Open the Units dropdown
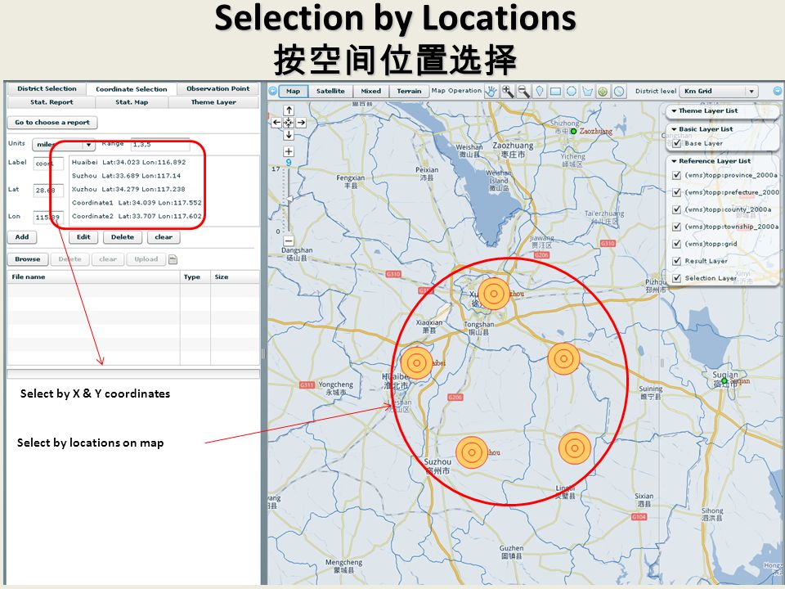 click(x=64, y=145)
